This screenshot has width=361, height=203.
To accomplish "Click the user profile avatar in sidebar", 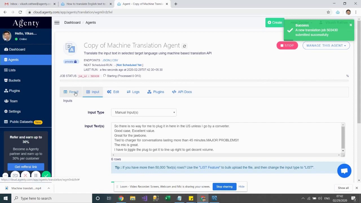I will [7, 36].
